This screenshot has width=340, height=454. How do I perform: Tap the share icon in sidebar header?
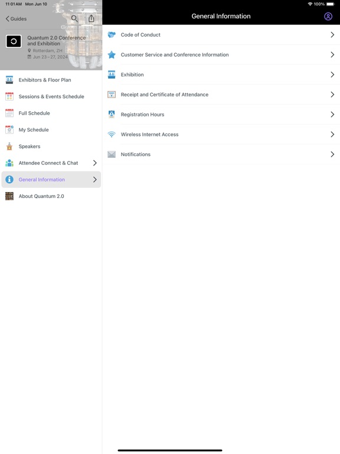[91, 18]
